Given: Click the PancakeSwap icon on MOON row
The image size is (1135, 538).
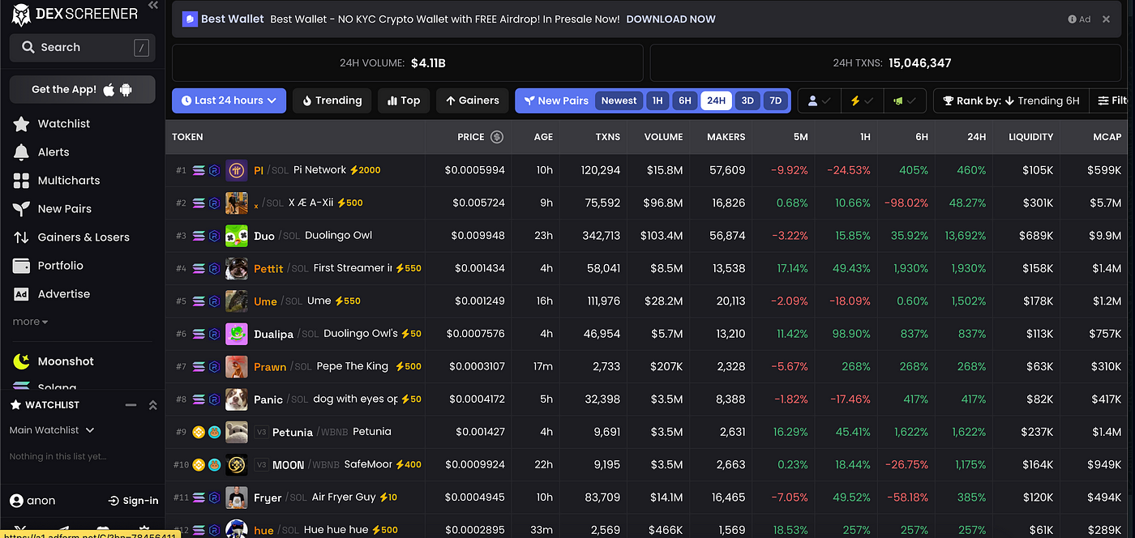Looking at the screenshot, I should [x=215, y=465].
